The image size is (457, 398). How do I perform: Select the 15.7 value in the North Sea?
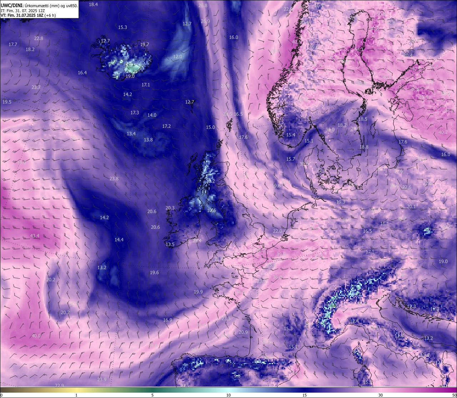pyautogui.click(x=291, y=159)
